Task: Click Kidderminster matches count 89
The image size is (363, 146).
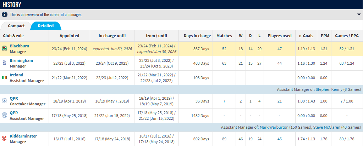Action: (224, 139)
